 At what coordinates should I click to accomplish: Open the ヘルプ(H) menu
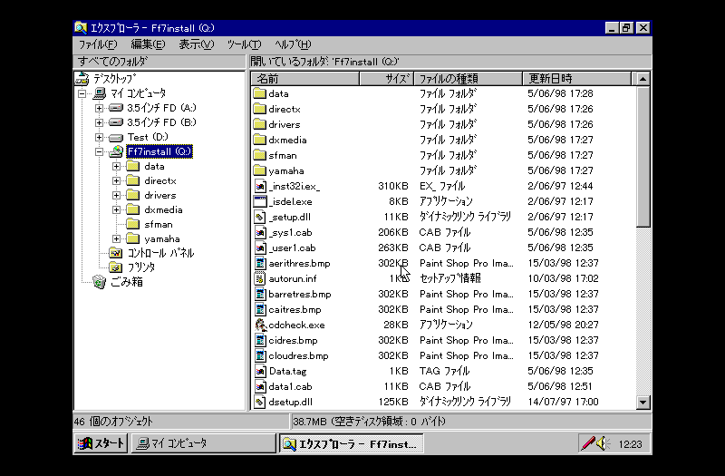pyautogui.click(x=293, y=44)
